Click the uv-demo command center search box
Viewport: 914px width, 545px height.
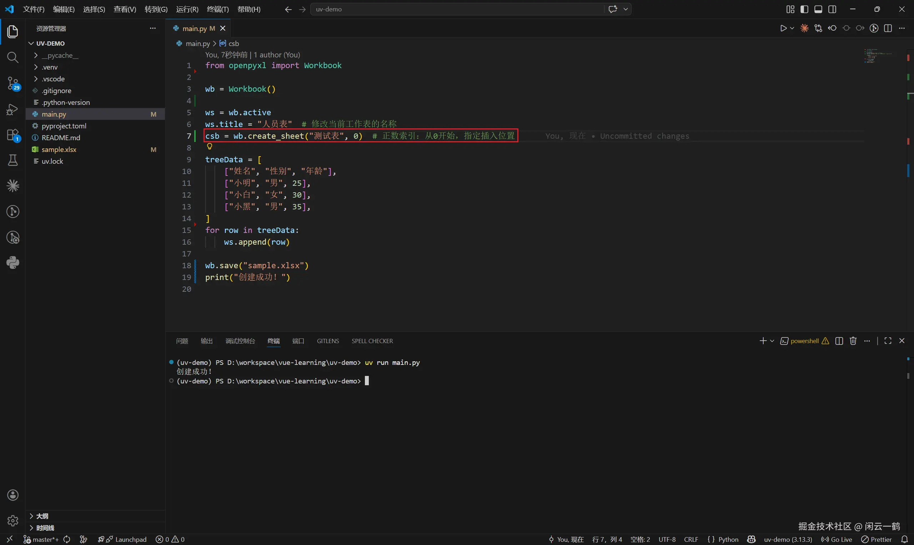coord(456,9)
